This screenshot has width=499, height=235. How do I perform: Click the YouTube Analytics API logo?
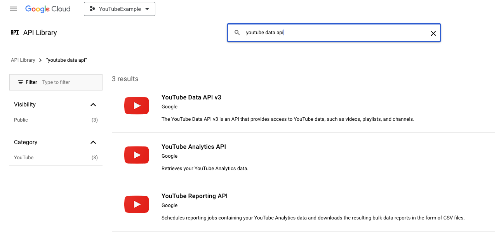[137, 155]
